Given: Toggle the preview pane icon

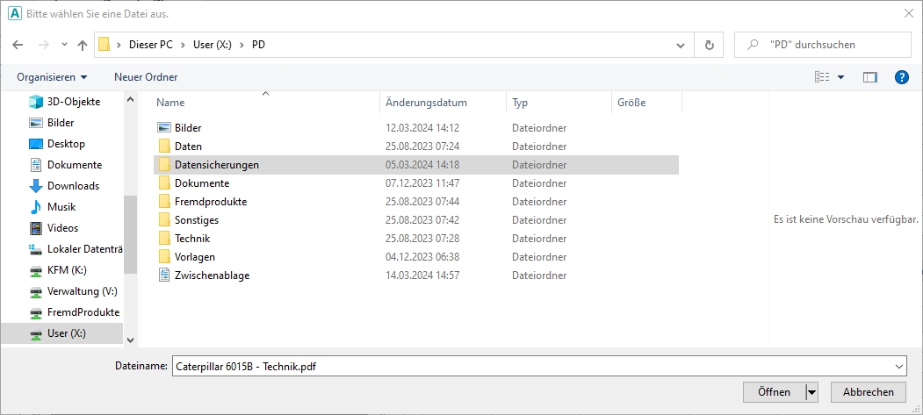Looking at the screenshot, I should (x=870, y=77).
